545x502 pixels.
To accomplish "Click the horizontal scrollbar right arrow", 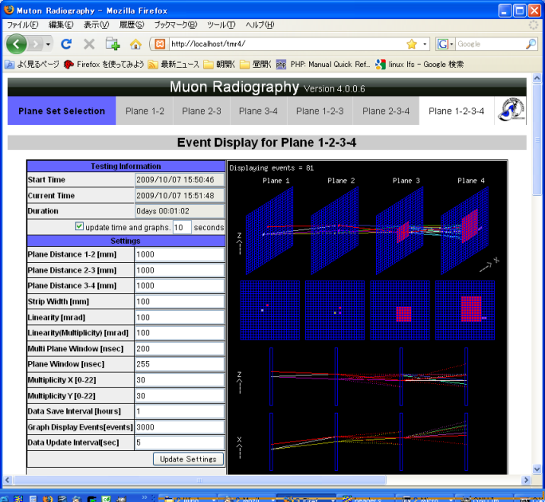I will pyautogui.click(x=526, y=480).
